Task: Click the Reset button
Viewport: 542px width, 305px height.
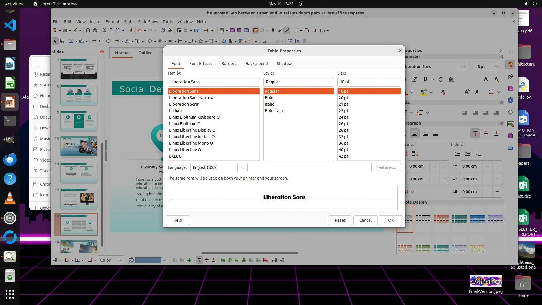Action: (340, 220)
